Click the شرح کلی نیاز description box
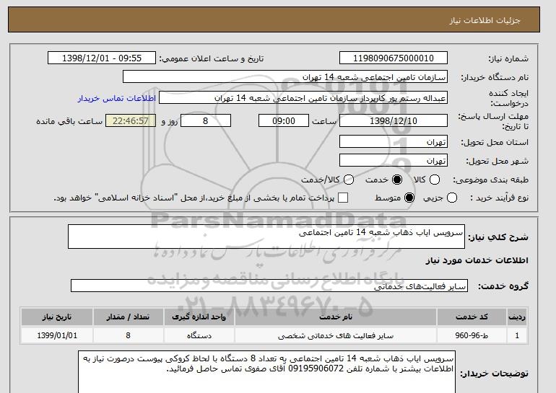 pos(266,237)
